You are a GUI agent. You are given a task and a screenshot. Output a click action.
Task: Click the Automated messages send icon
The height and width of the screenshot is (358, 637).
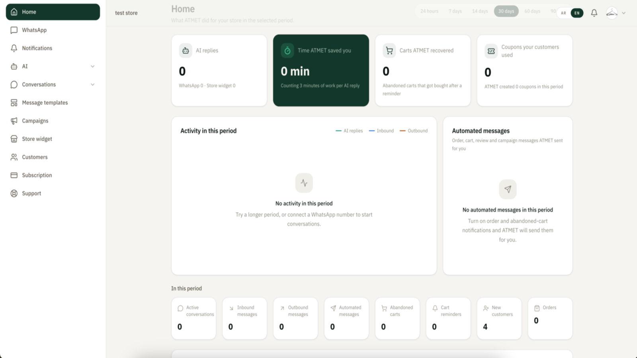tap(333, 308)
